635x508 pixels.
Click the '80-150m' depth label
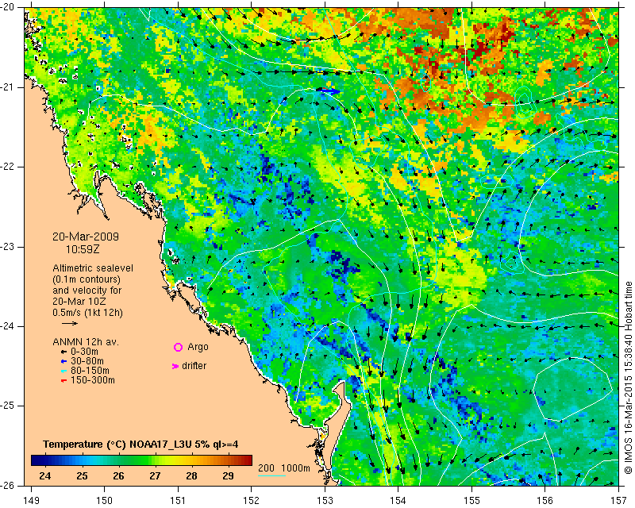point(90,371)
